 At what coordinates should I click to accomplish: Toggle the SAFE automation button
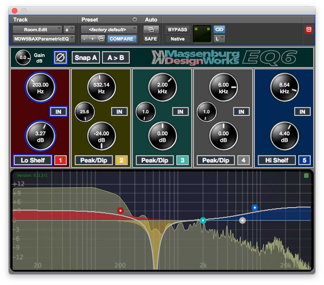[151, 39]
